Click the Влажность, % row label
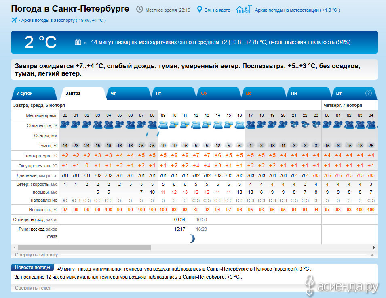This screenshot has width=386, height=298. coord(43,210)
